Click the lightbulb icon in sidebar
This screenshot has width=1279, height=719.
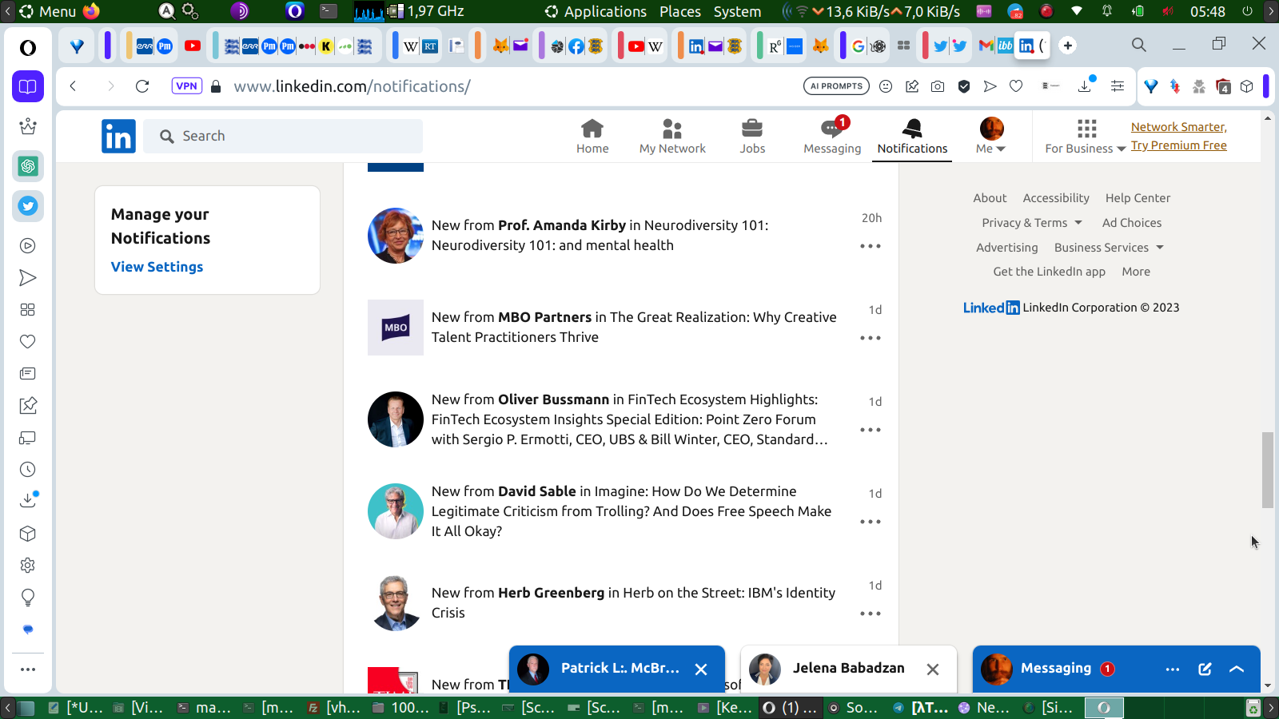click(x=28, y=598)
